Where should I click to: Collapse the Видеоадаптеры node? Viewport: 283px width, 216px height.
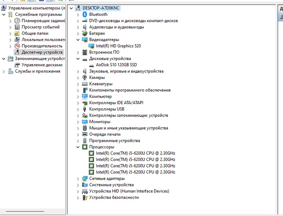(78, 40)
